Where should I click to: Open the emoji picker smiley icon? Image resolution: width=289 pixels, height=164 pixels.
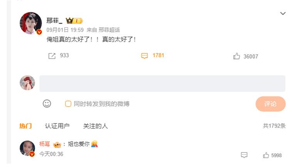47,104
